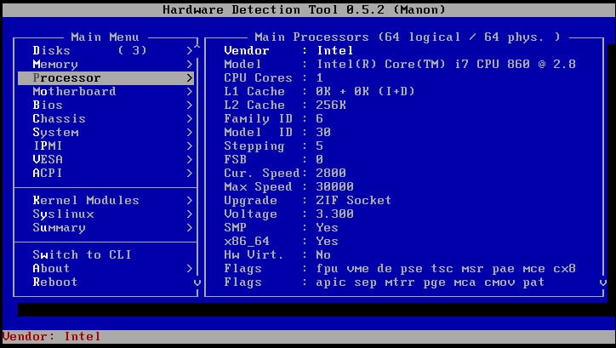Expand the arrow next to Motherboard
The image size is (616, 348).
pos(190,92)
